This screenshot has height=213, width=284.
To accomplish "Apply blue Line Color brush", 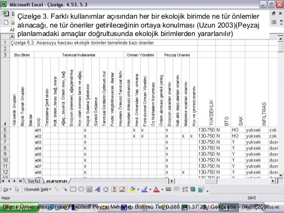I will (x=145, y=189).
